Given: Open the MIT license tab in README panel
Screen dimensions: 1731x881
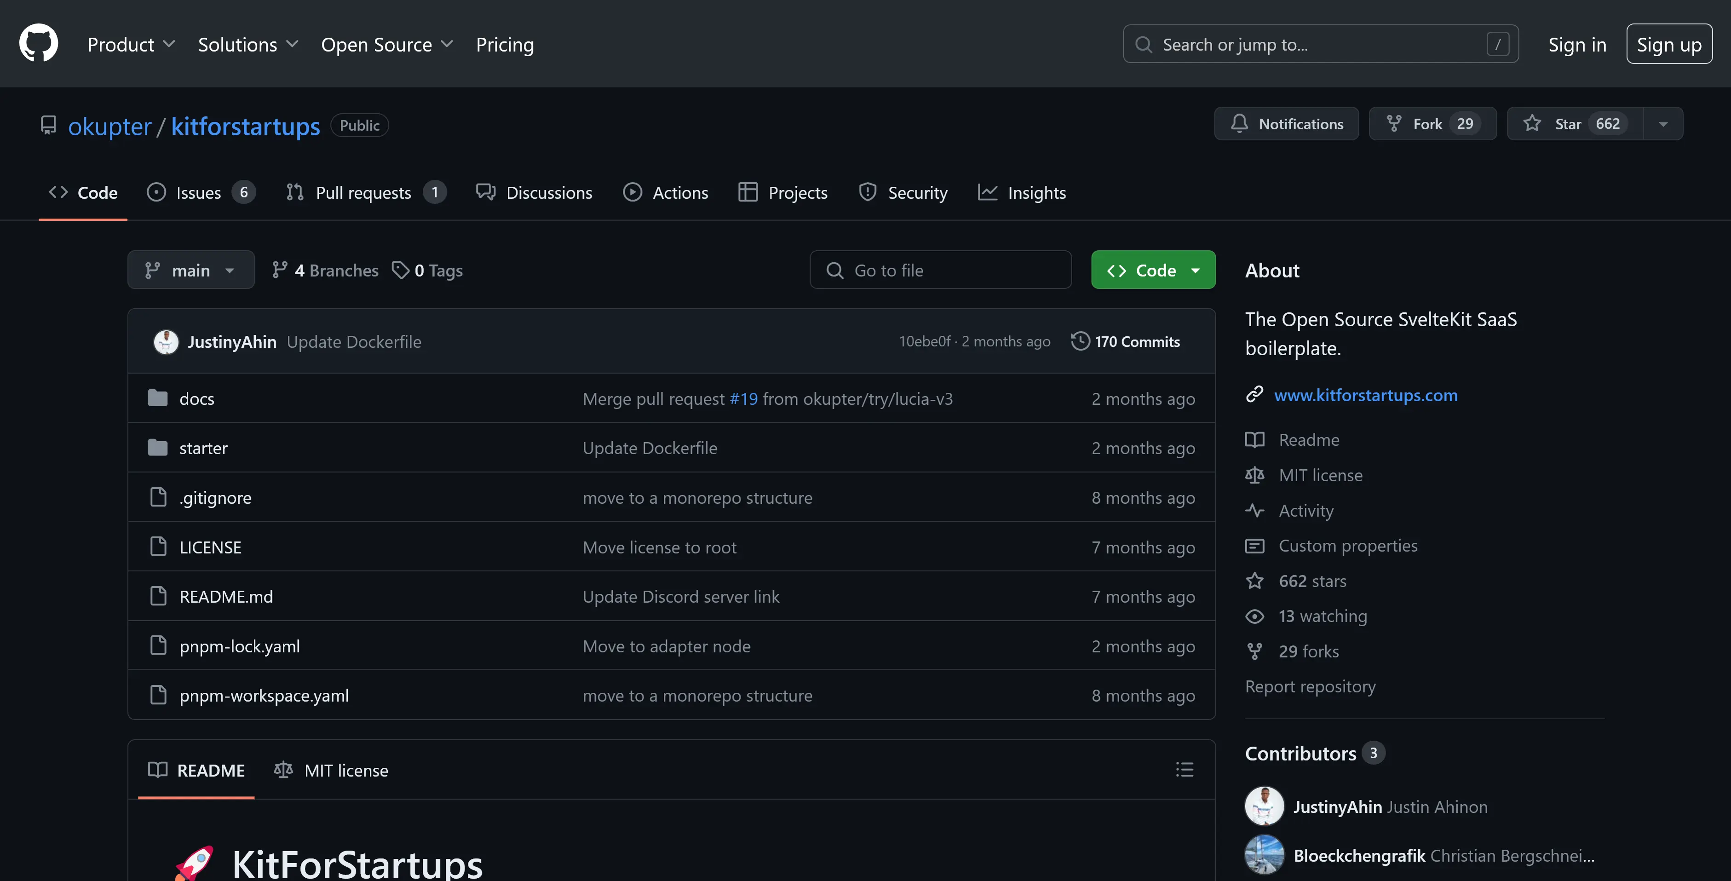Looking at the screenshot, I should click(331, 770).
